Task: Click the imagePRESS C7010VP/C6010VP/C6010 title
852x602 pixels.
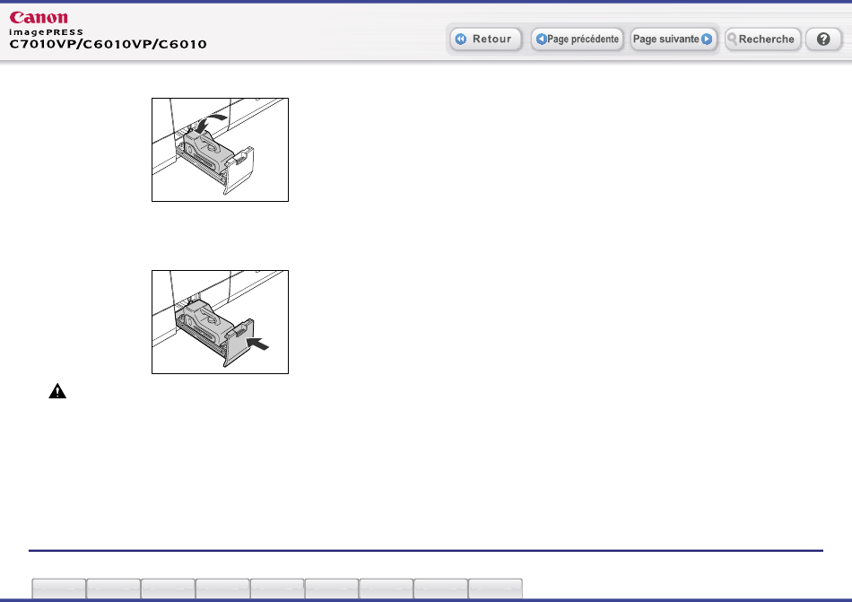Action: click(x=108, y=39)
